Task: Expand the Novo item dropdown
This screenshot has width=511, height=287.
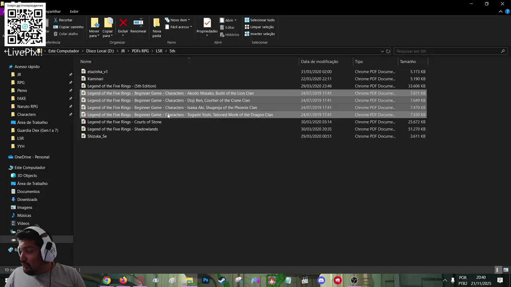Action: pyautogui.click(x=177, y=20)
